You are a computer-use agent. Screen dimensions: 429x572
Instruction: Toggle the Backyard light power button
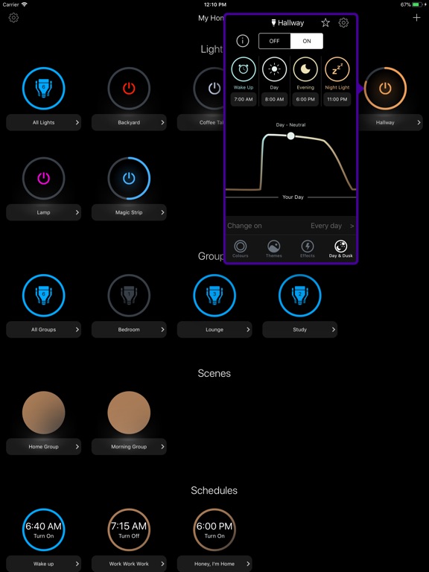129,89
